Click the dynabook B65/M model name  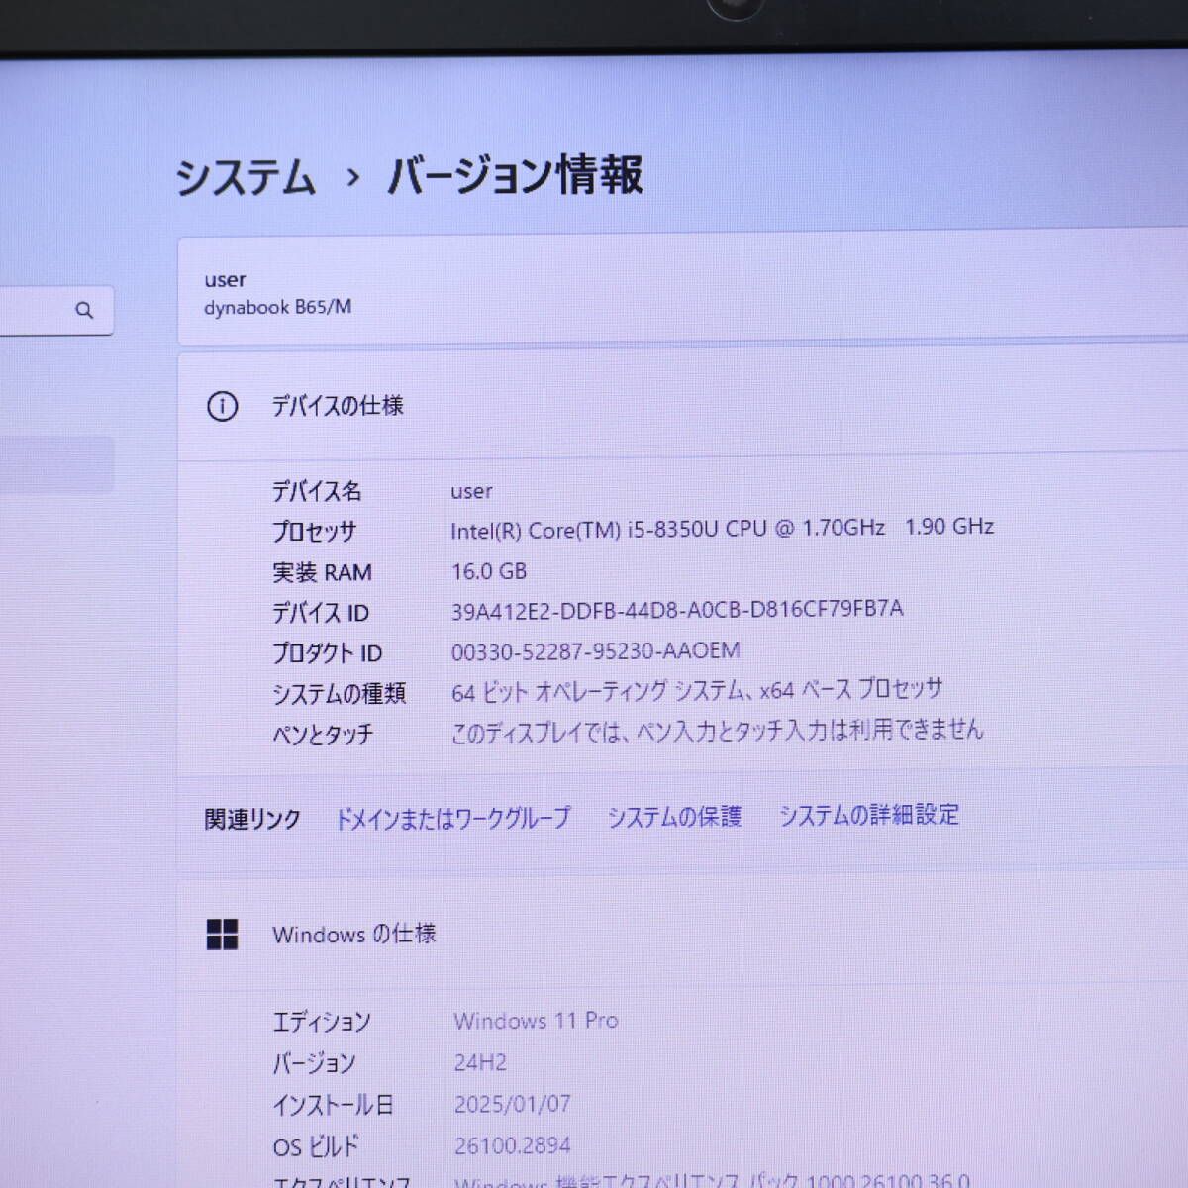(277, 307)
